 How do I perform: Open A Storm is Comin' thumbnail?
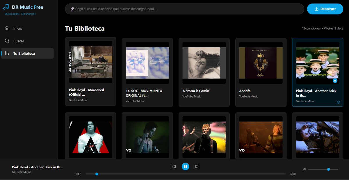204,63
